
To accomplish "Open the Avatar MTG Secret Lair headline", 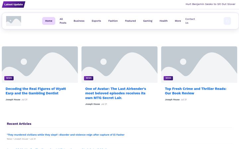I will click(116, 93).
